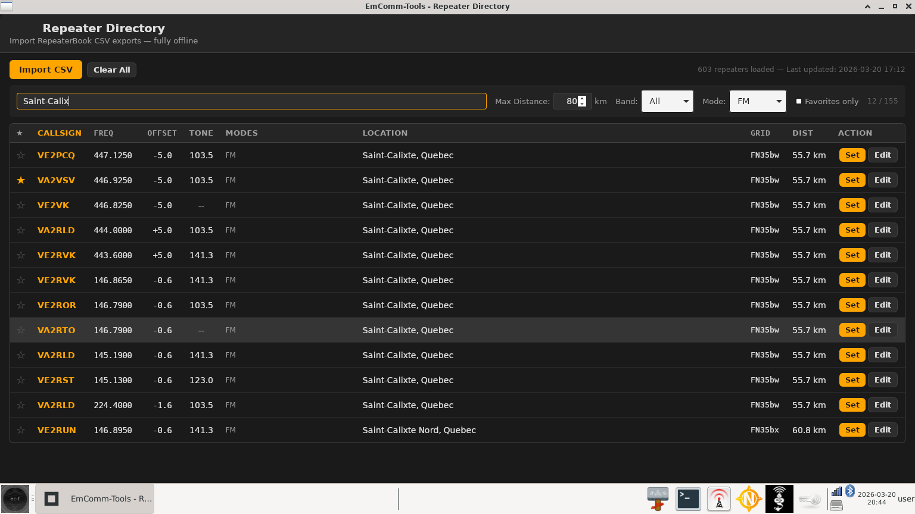The width and height of the screenshot is (915, 514).
Task: Star the VE2RVK 146.8650 repeater
Action: [x=21, y=280]
